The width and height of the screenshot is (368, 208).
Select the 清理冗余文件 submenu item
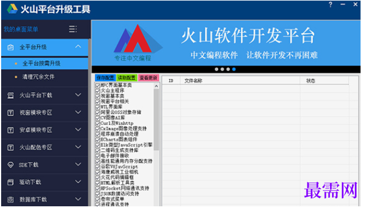click(45, 77)
